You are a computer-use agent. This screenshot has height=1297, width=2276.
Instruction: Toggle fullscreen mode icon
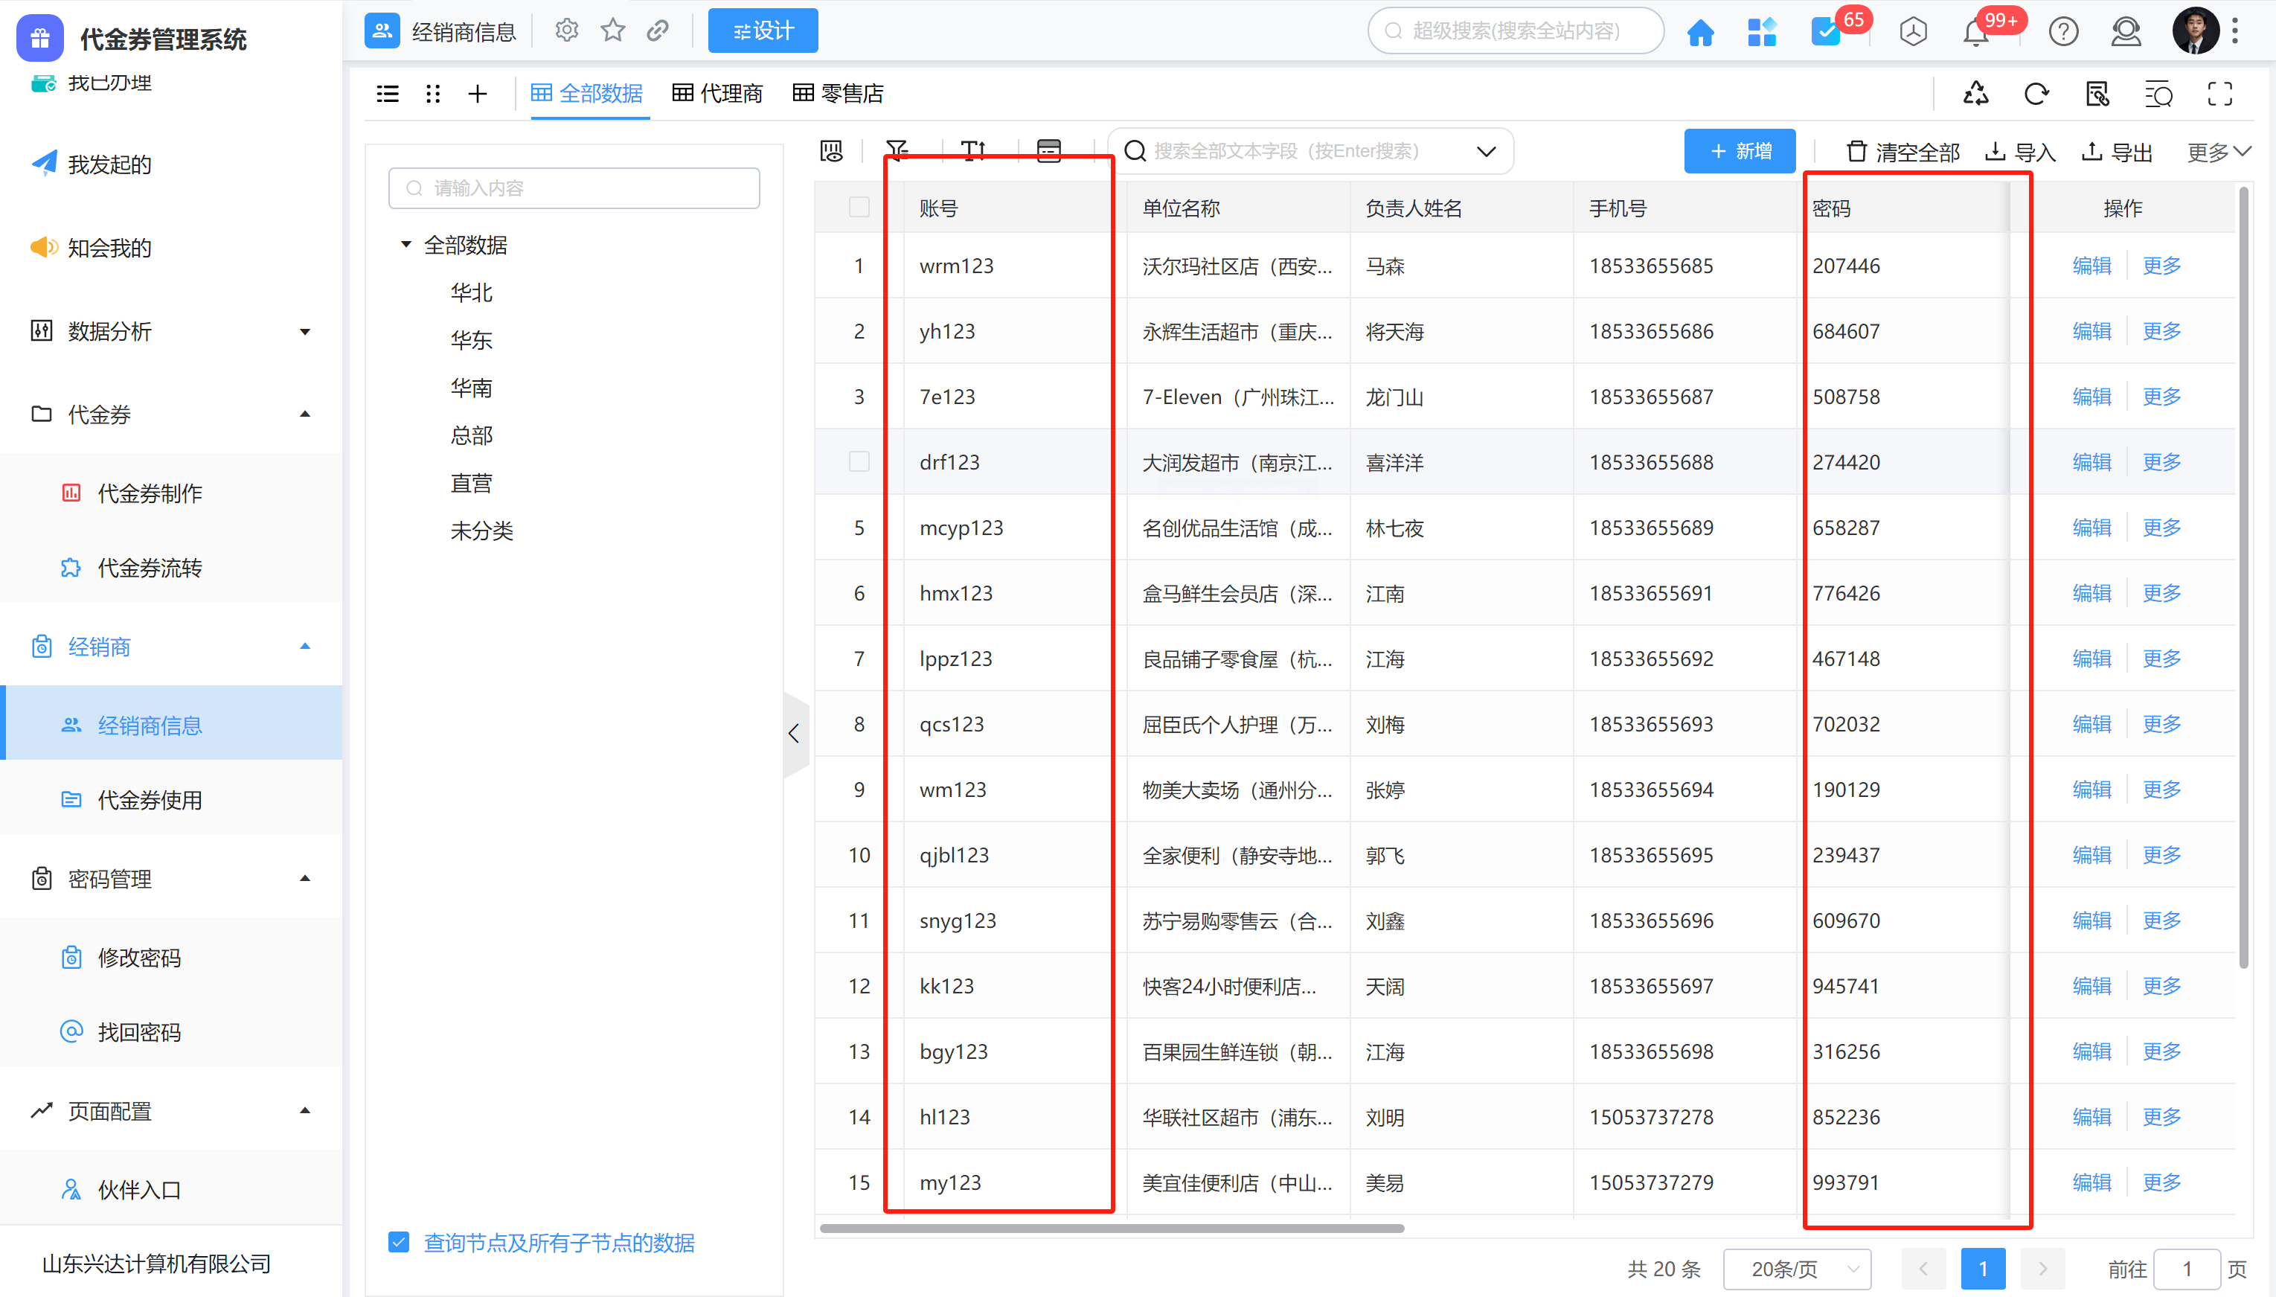pos(2220,94)
